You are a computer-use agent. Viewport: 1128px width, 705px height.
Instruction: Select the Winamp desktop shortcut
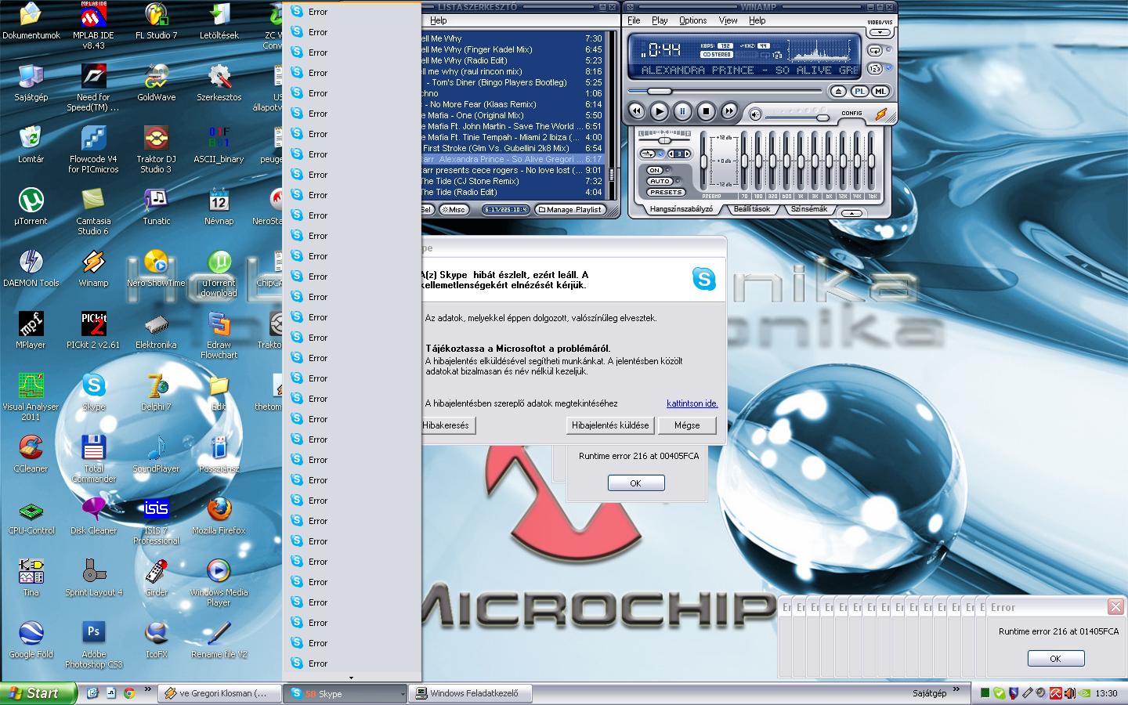coord(93,269)
